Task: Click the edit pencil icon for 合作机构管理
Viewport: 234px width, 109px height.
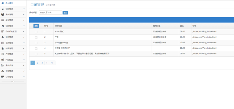Action: point(3,31)
